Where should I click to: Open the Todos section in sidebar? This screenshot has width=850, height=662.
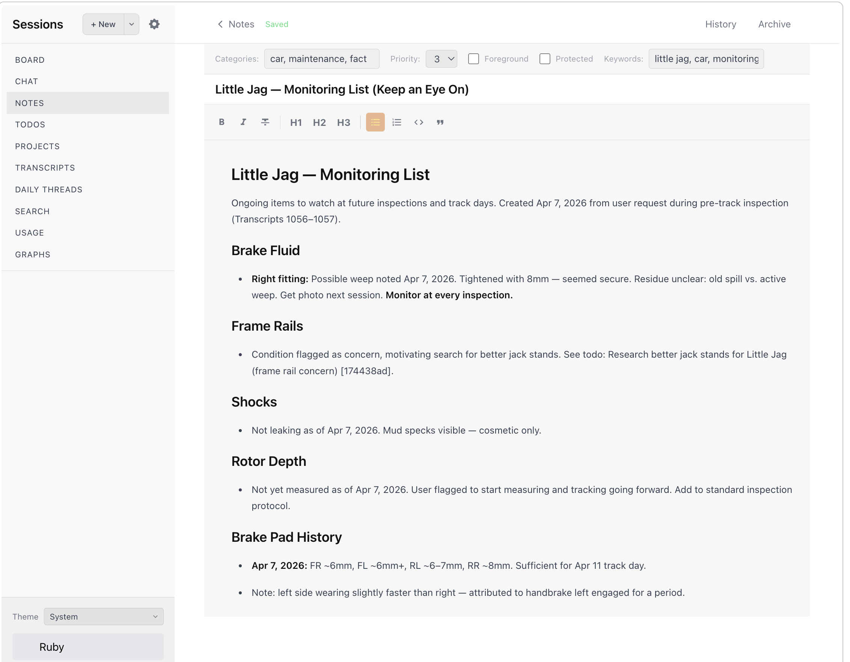click(30, 125)
